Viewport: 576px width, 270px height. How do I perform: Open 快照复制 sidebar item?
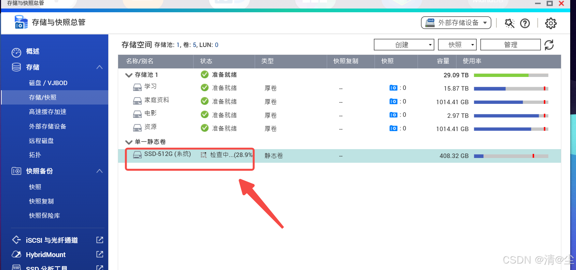tap(41, 201)
